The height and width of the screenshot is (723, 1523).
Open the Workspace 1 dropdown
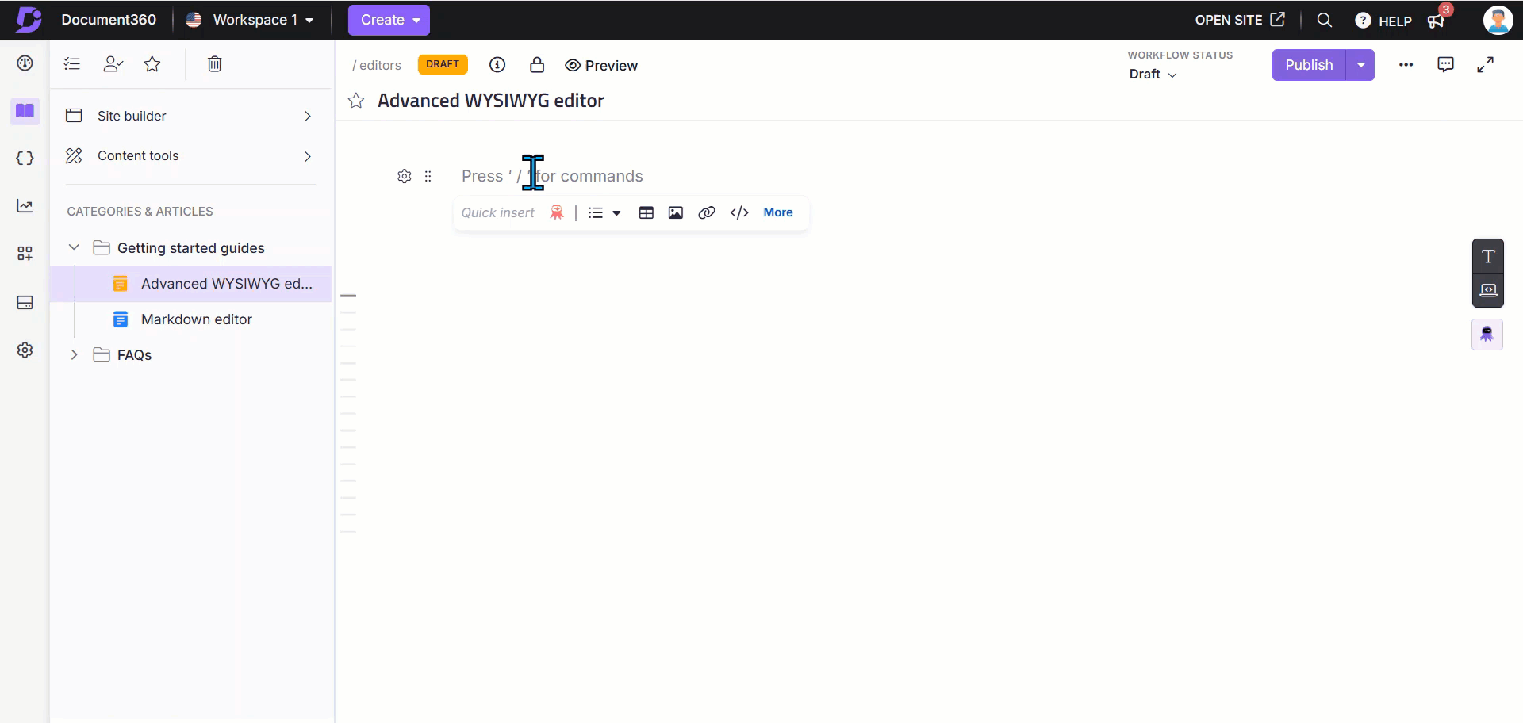[x=251, y=20]
